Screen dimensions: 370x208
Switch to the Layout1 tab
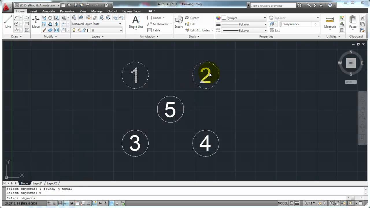coord(38,183)
